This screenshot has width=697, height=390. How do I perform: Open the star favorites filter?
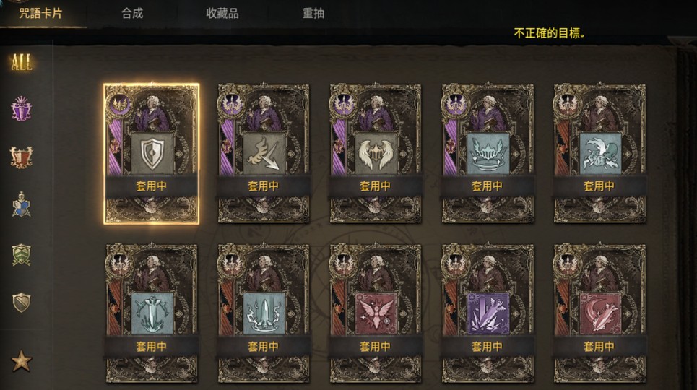click(21, 360)
